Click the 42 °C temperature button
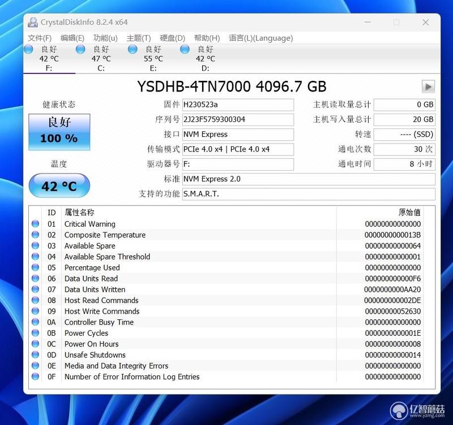Screen dimensions: 453x425 tap(59, 186)
